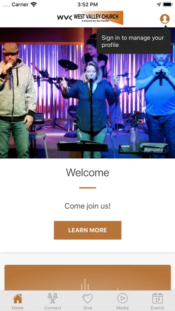
Task: Select the Give heart icon
Action: coord(88,298)
